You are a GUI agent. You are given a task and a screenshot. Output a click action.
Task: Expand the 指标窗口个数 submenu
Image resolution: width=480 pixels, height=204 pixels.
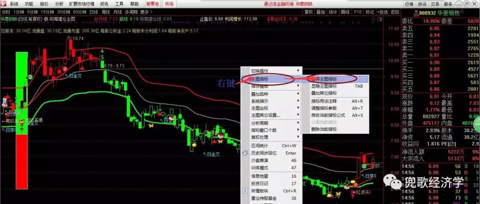(272, 130)
